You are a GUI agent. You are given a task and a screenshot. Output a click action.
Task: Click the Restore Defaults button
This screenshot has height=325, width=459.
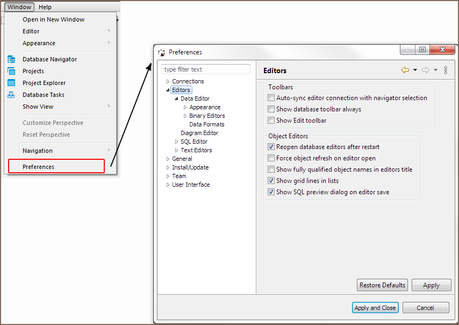[382, 285]
